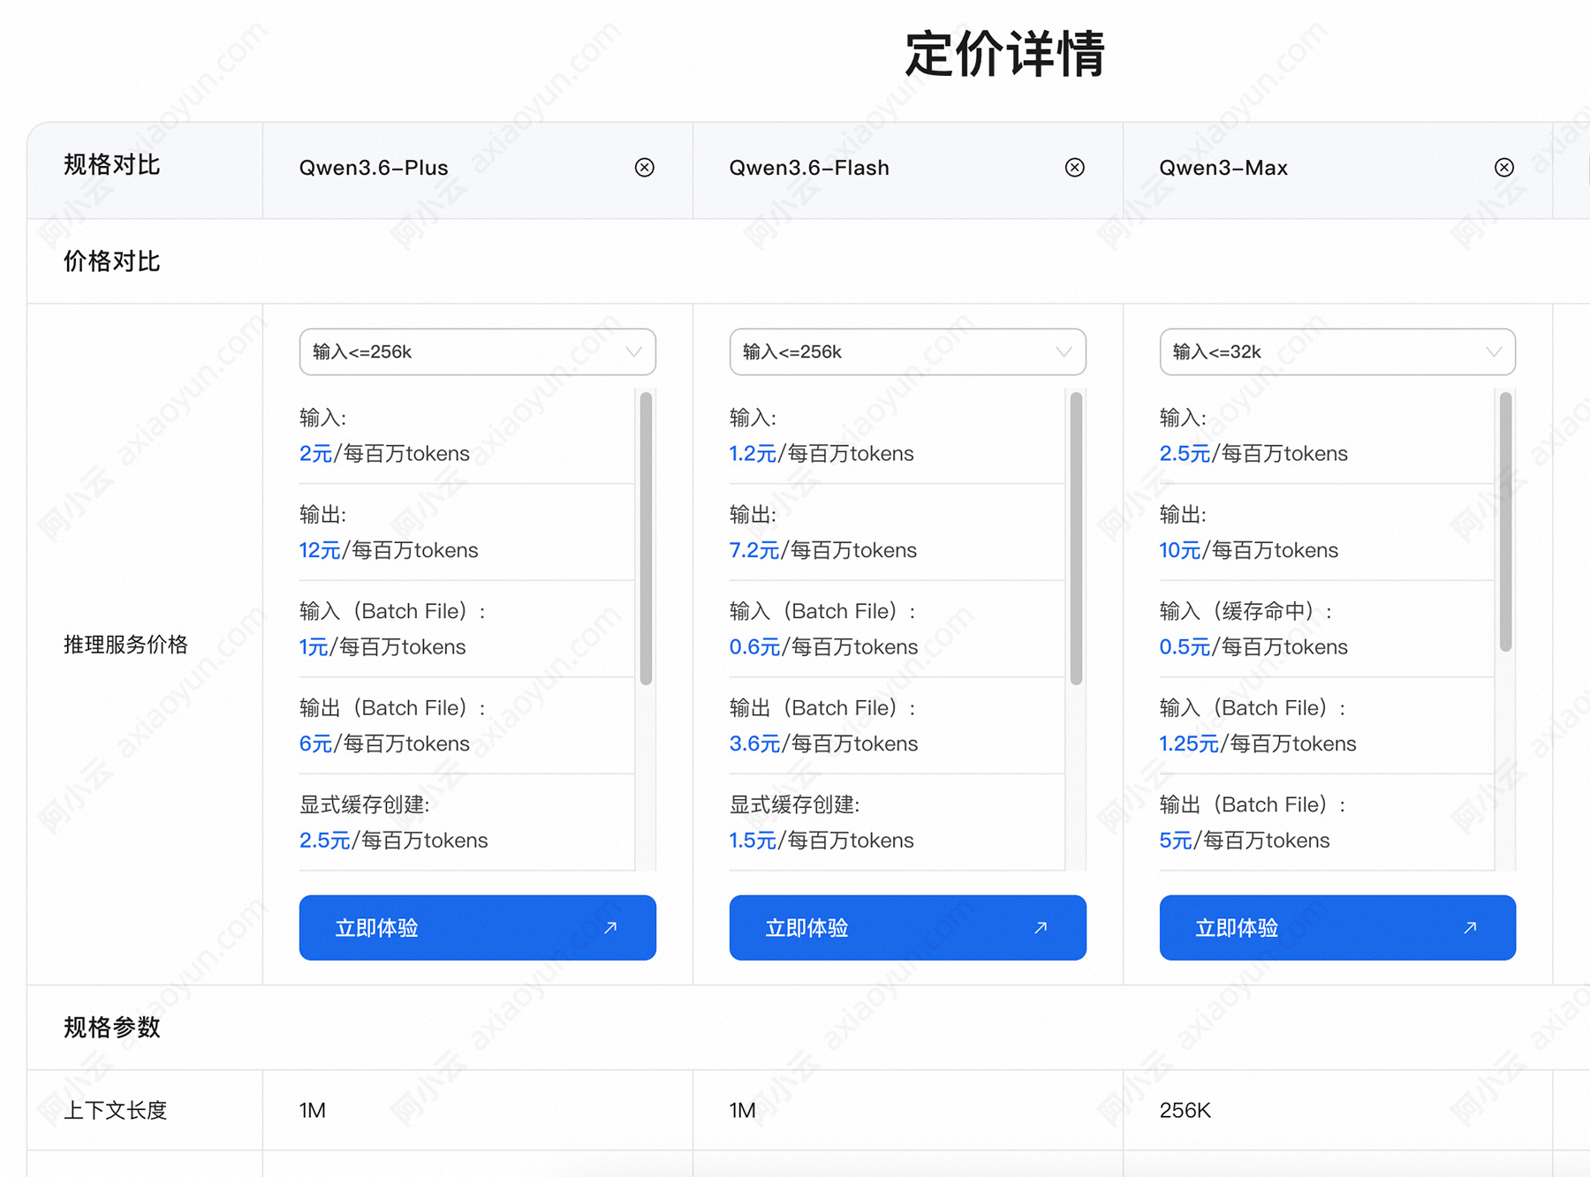Click the Qwen3-Max model name
The width and height of the screenshot is (1590, 1177).
tap(1223, 168)
